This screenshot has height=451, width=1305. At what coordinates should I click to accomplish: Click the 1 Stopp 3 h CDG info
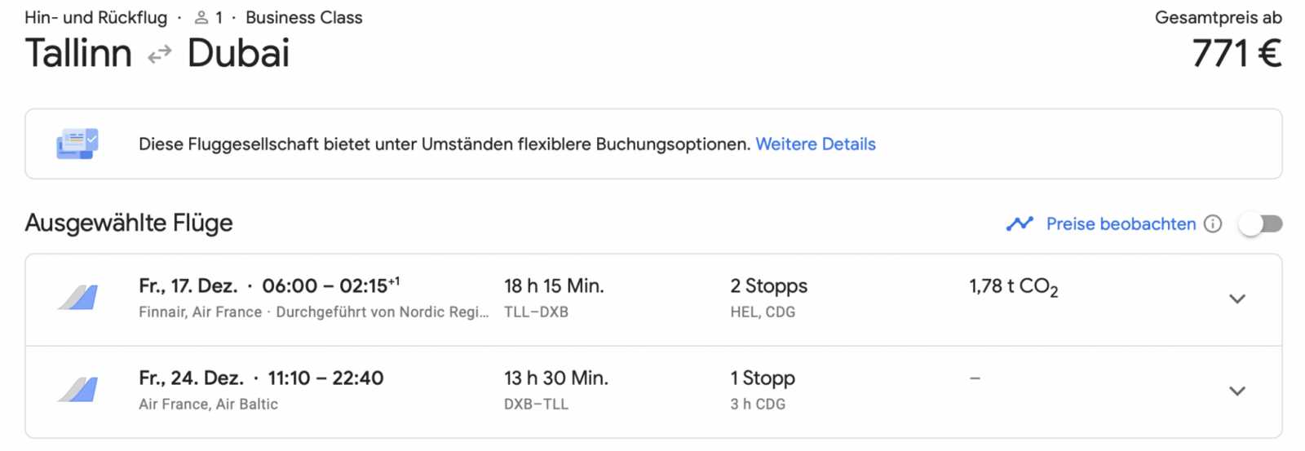click(x=763, y=391)
